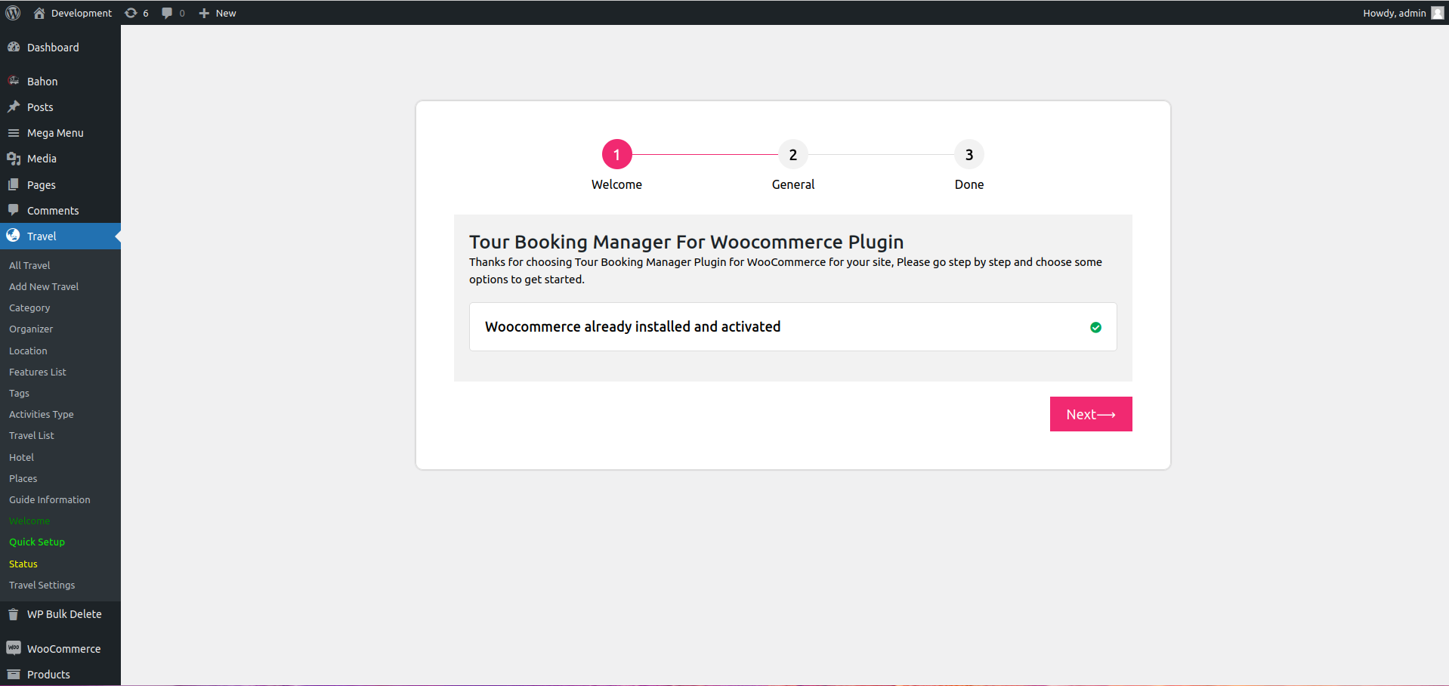Click the Pages icon
The width and height of the screenshot is (1449, 686).
pos(14,184)
